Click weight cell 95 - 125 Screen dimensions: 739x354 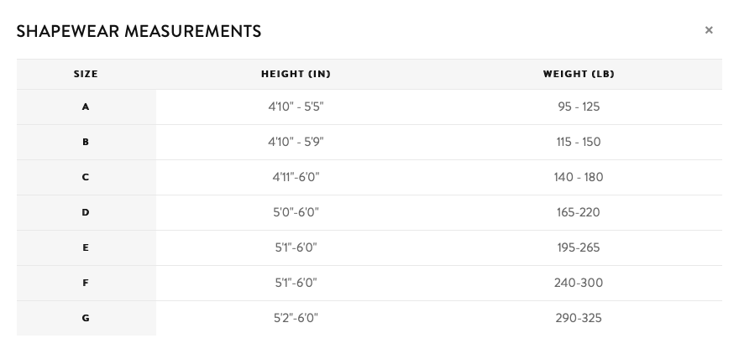pyautogui.click(x=579, y=107)
